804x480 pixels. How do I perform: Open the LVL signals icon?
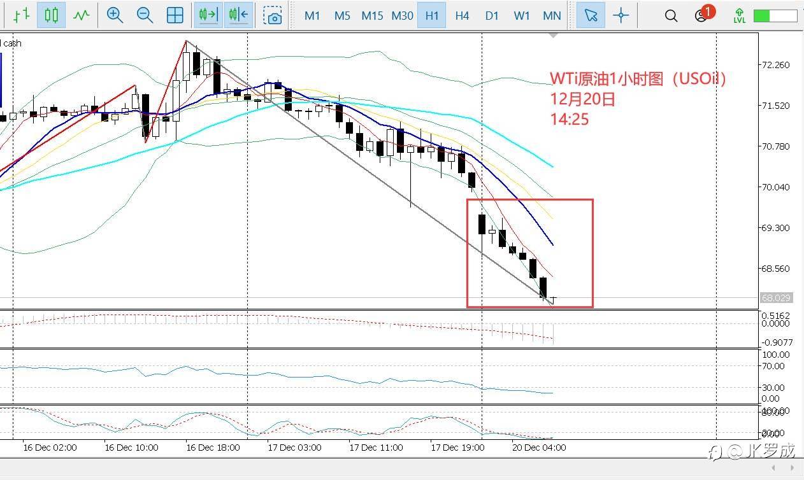point(739,15)
